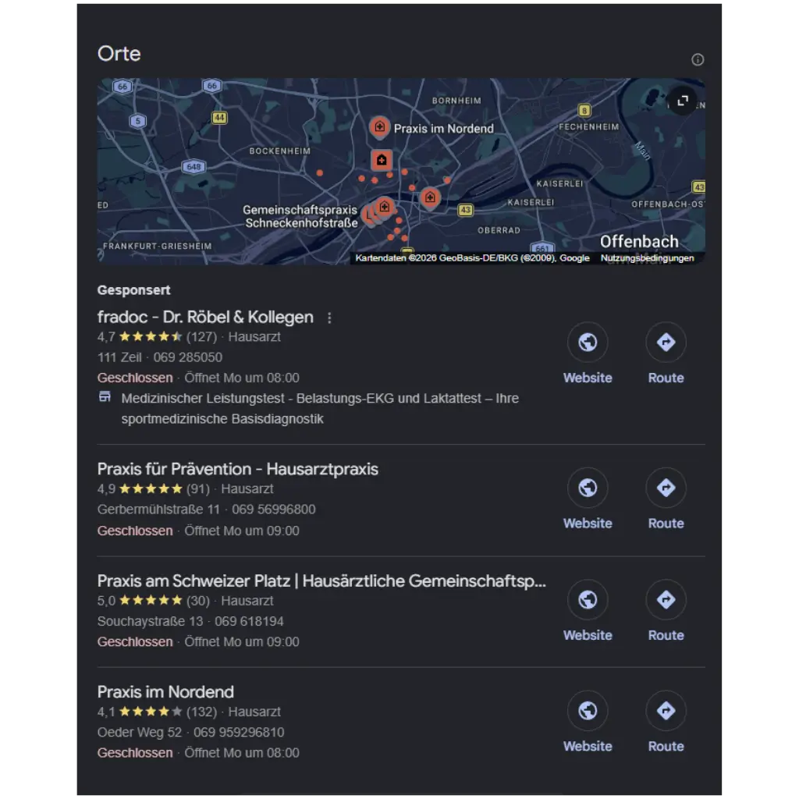799x799 pixels.
Task: Open the website icon for fradoc
Action: (x=588, y=342)
